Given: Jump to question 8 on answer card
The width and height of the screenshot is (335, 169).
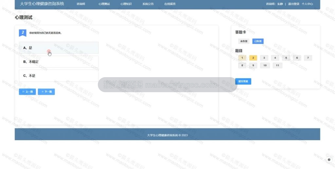Looking at the screenshot, I should pyautogui.click(x=242, y=65).
